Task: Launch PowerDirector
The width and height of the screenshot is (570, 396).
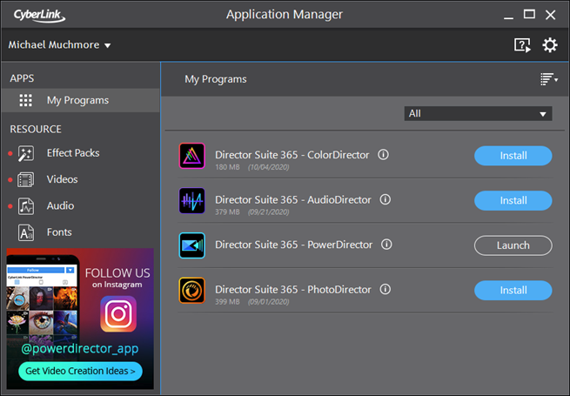Action: click(x=513, y=245)
